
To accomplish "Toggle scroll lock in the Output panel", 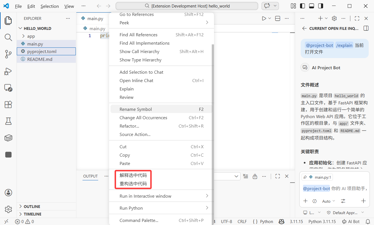I will click(255, 176).
